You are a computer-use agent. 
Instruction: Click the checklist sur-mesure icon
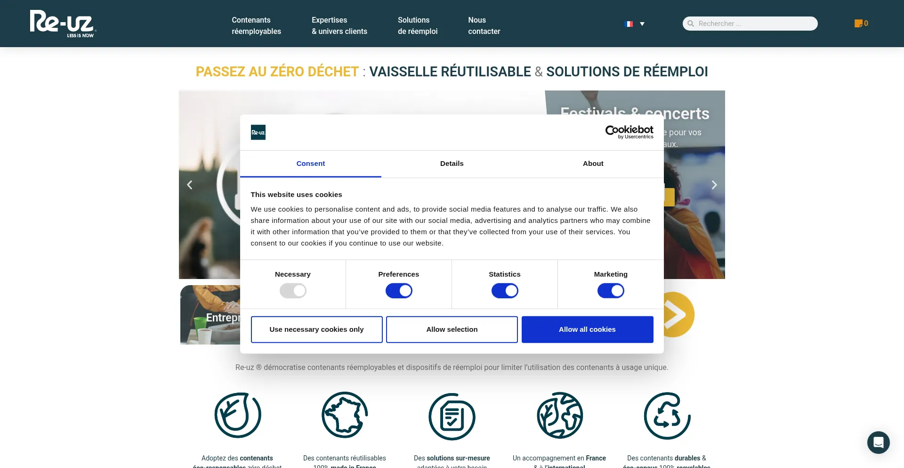pyautogui.click(x=452, y=417)
